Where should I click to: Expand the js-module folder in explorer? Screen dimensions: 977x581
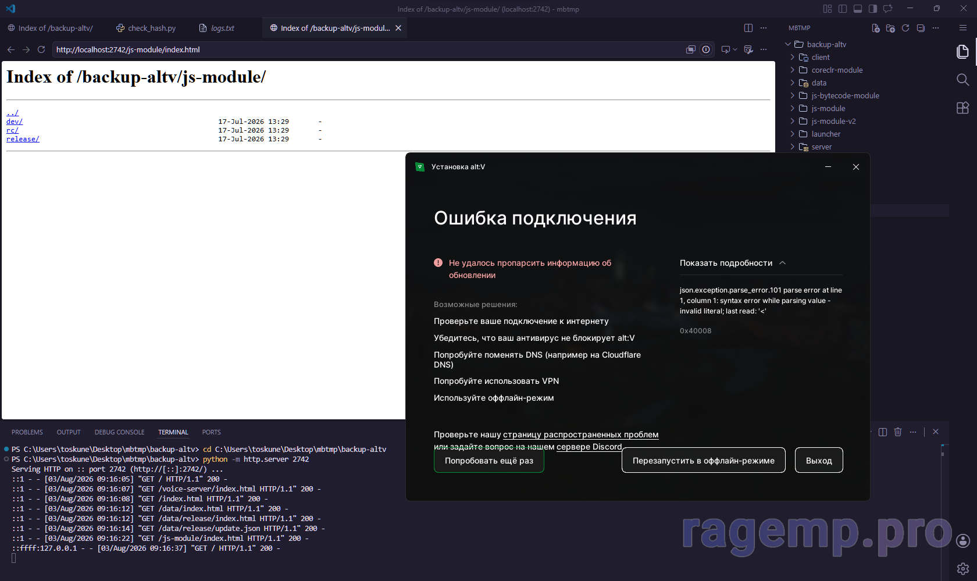click(x=793, y=108)
